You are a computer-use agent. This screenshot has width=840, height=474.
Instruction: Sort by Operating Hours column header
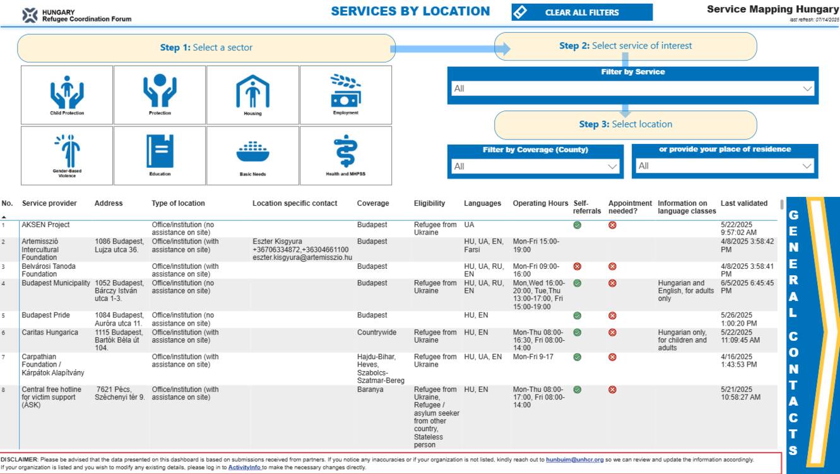click(540, 203)
